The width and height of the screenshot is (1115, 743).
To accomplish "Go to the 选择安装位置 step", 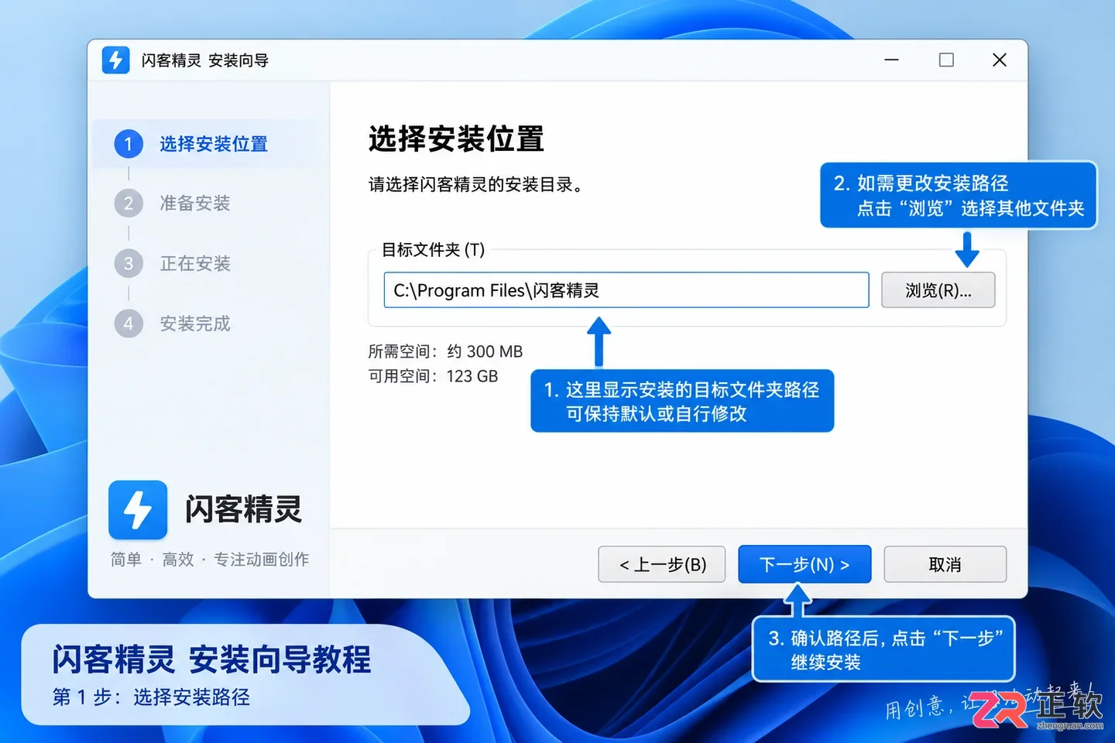I will coord(214,144).
